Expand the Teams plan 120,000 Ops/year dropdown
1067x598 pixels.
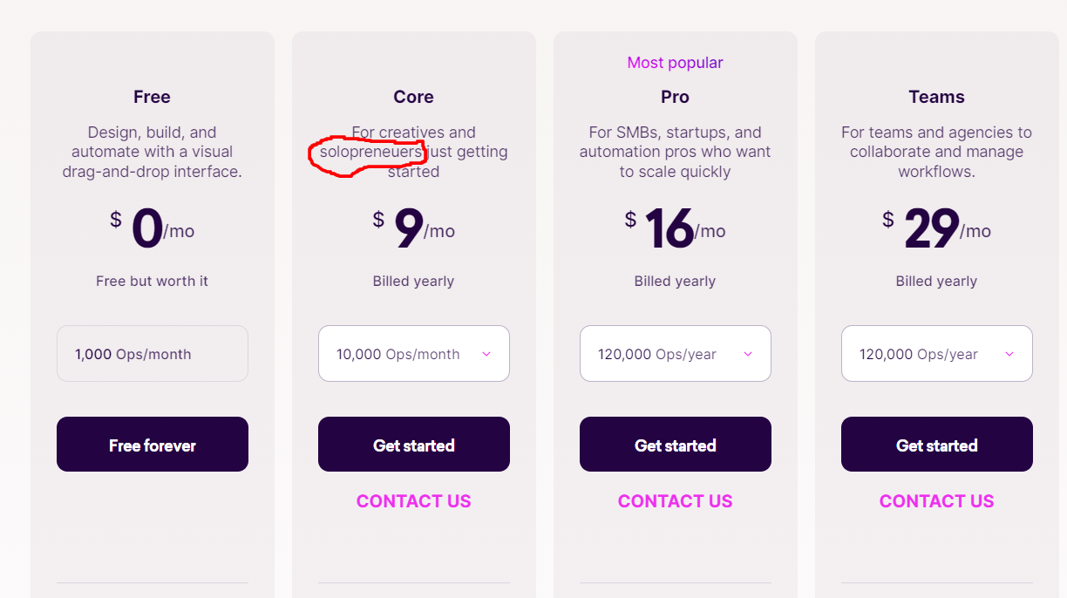[937, 354]
